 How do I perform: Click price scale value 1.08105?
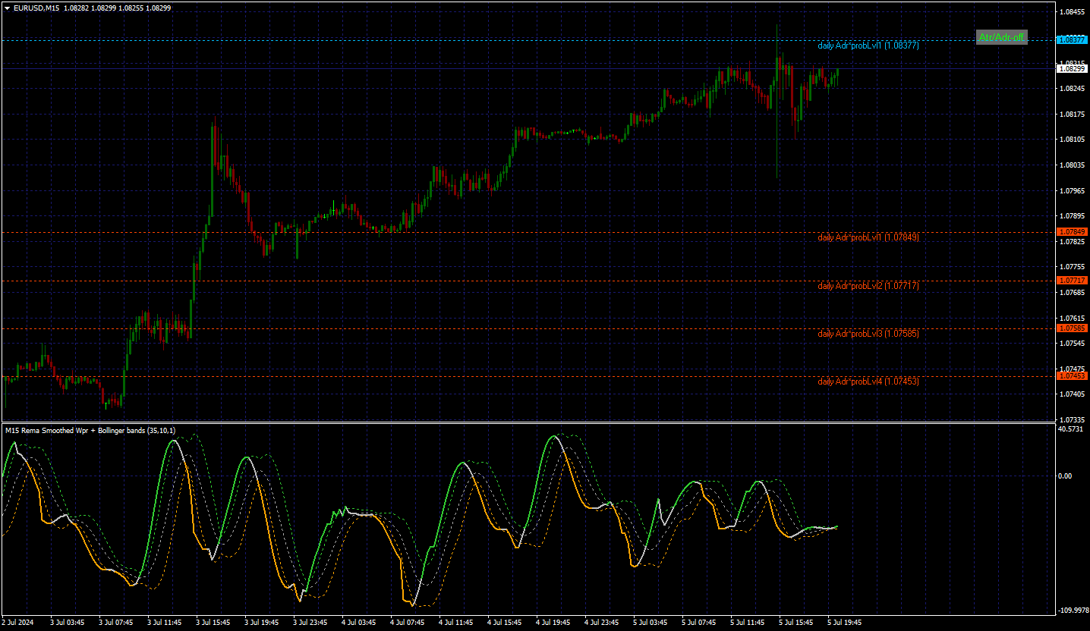[x=1073, y=140]
